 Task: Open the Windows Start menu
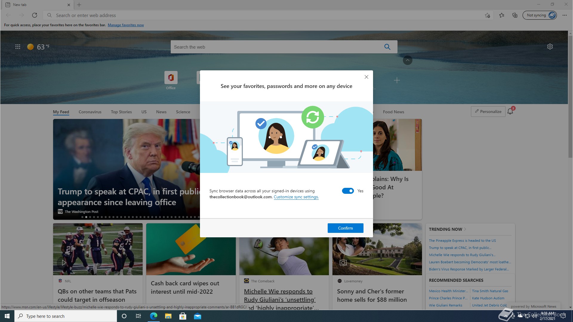(x=7, y=316)
